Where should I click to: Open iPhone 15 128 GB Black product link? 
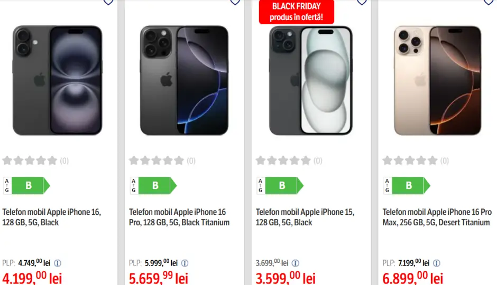305,217
